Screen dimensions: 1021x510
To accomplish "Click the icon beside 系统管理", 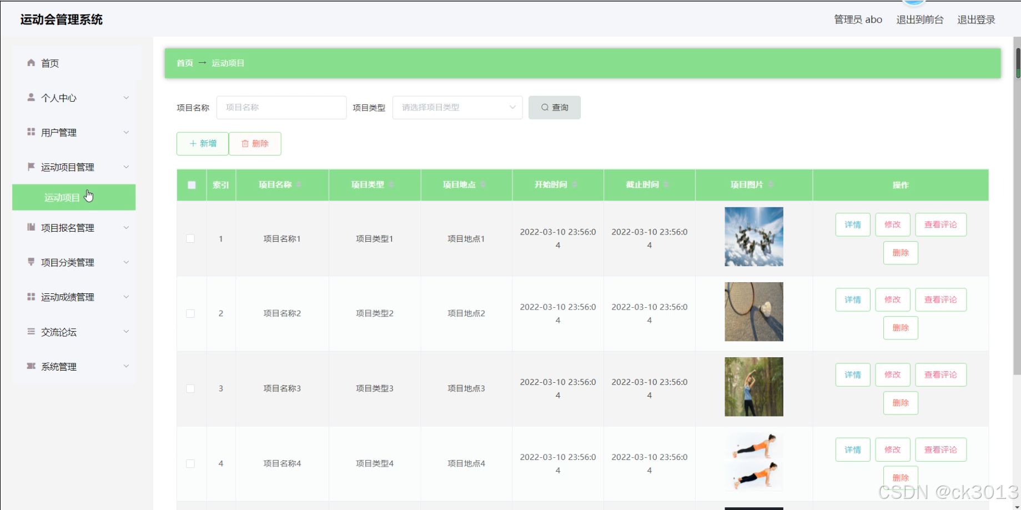I will [31, 366].
